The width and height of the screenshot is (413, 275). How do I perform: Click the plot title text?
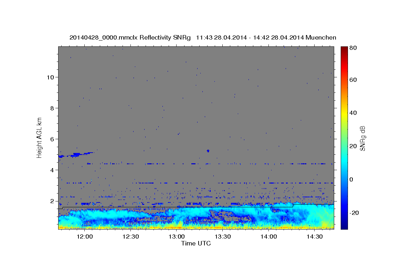(203, 37)
